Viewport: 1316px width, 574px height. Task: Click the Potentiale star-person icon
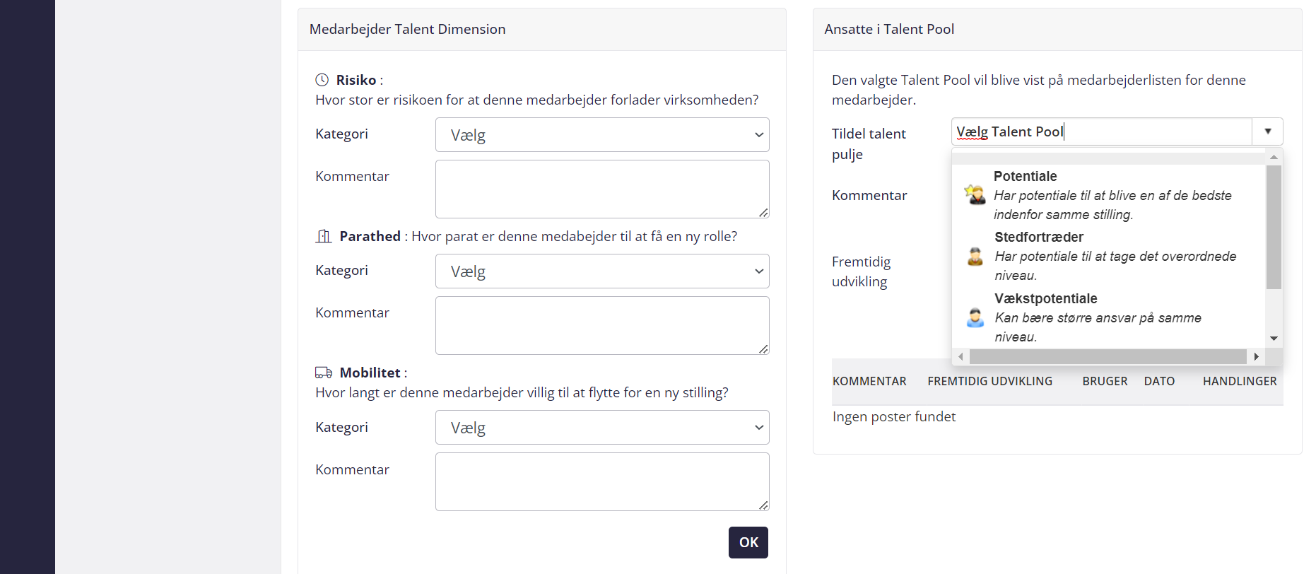point(975,194)
